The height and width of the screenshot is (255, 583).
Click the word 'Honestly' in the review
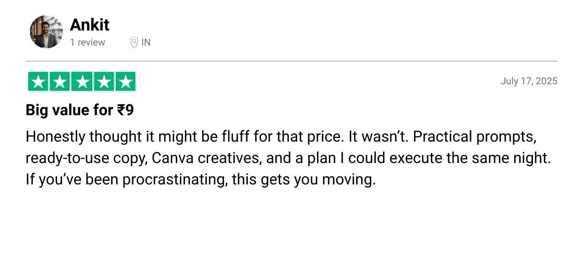(x=56, y=137)
